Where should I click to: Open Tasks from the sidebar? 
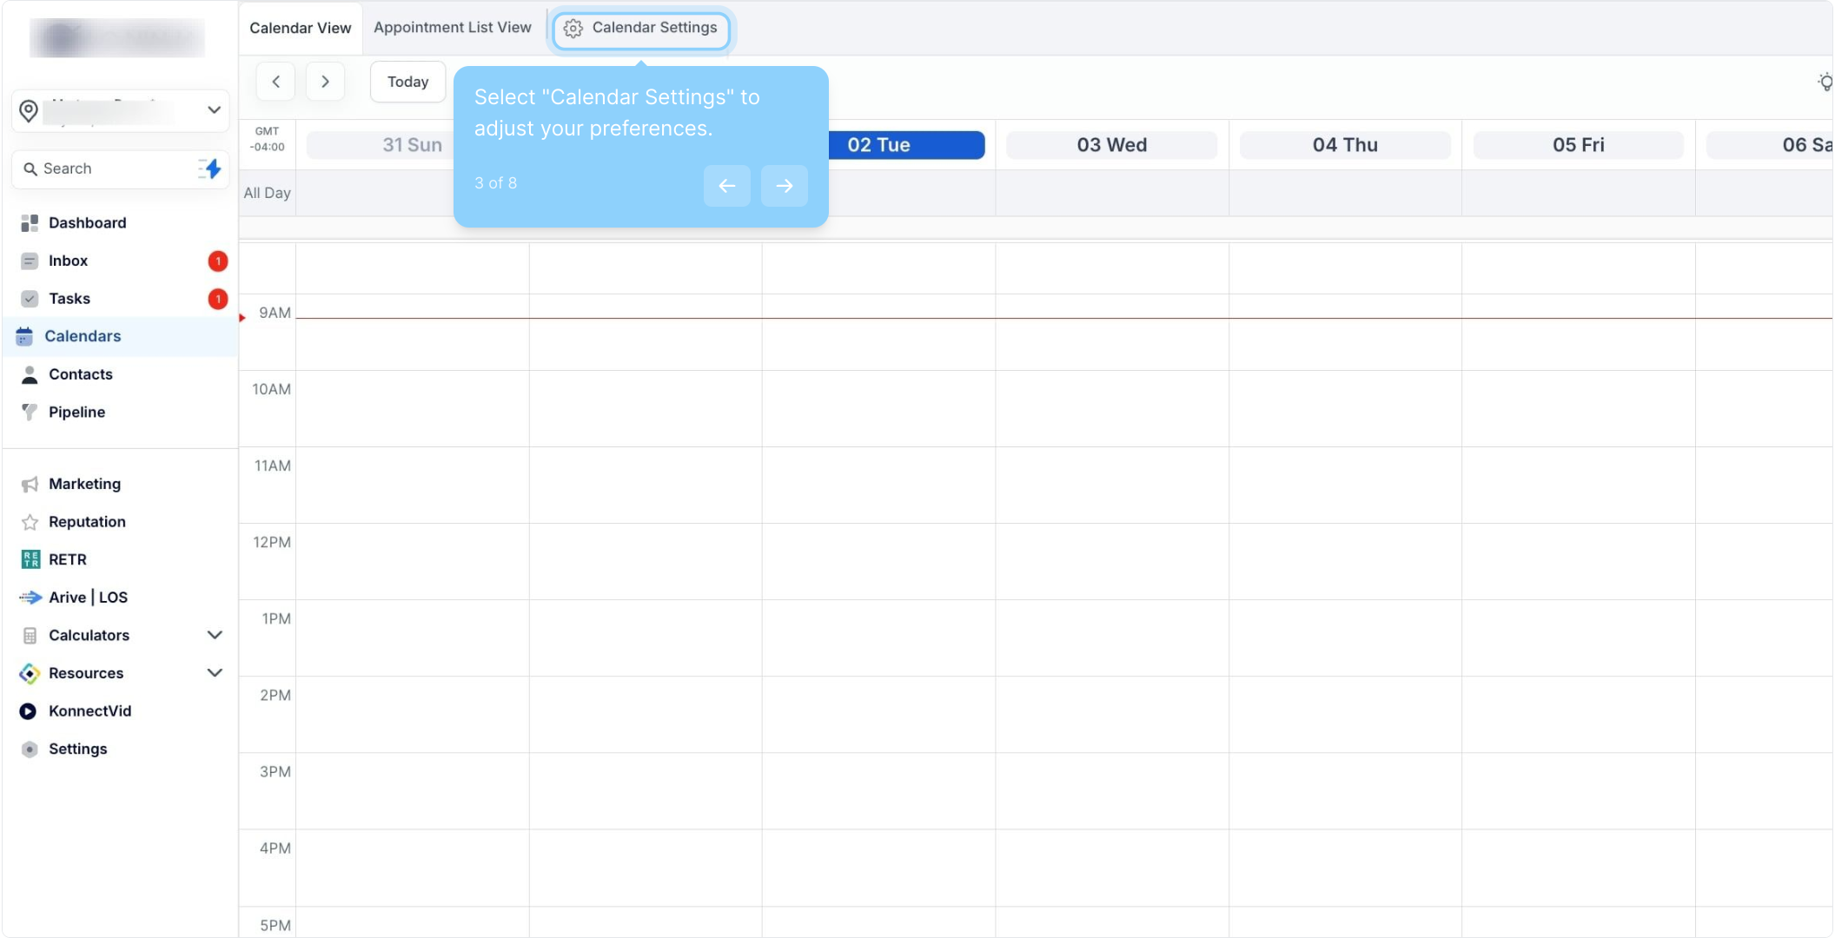70,299
